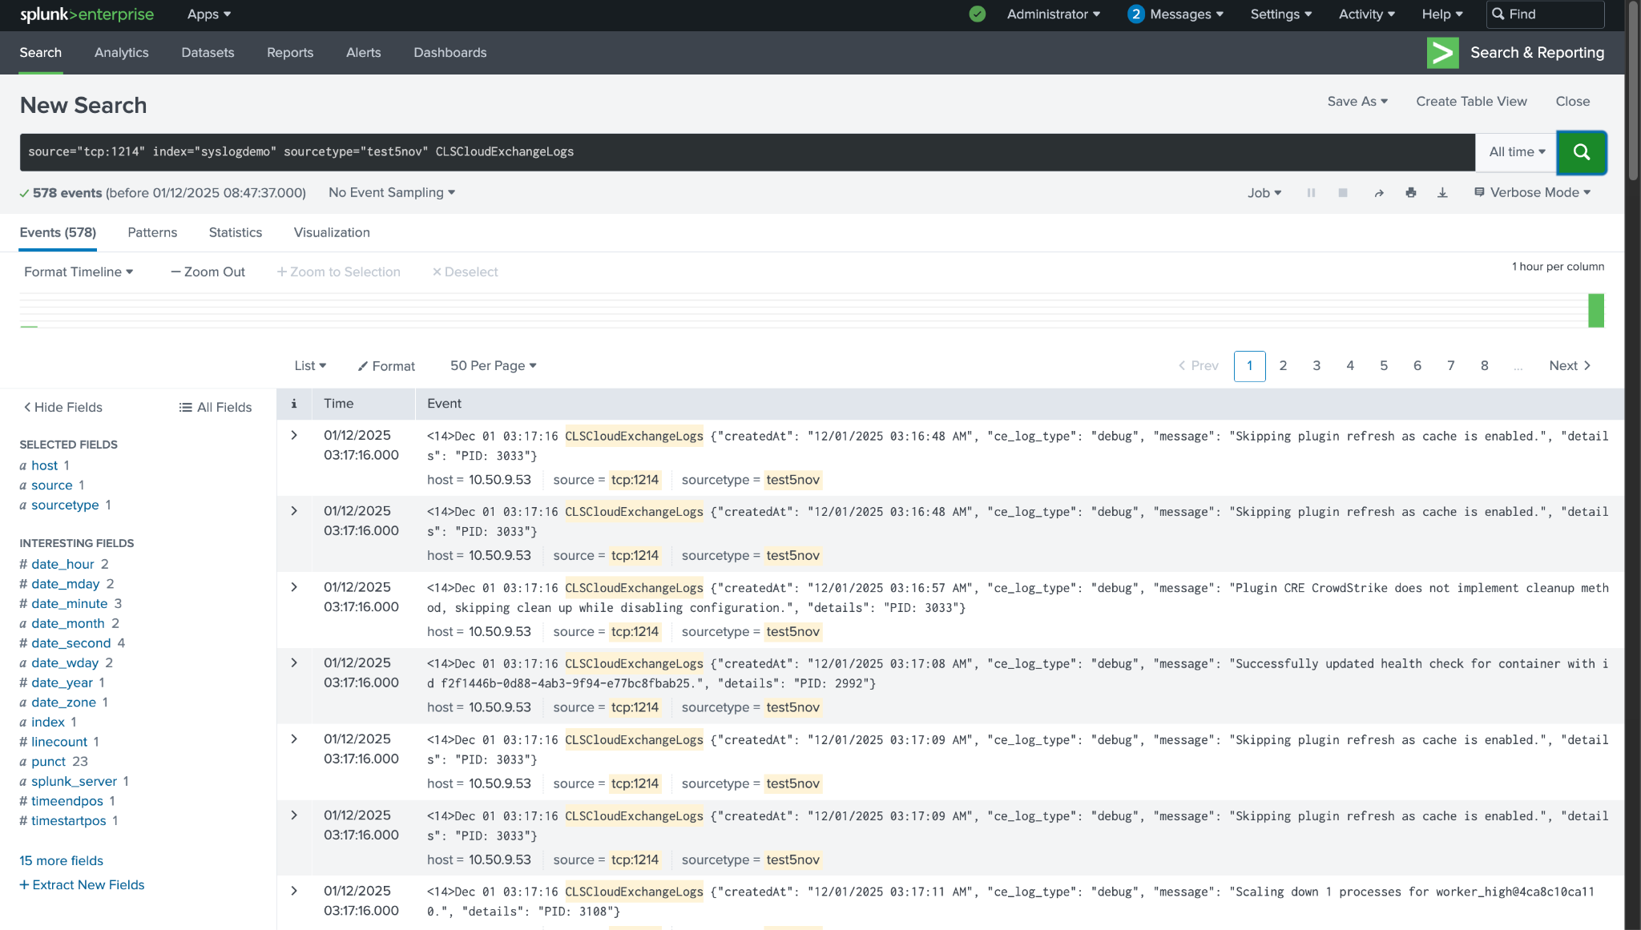Expand the CrowdStrike cleanup event row

click(294, 587)
